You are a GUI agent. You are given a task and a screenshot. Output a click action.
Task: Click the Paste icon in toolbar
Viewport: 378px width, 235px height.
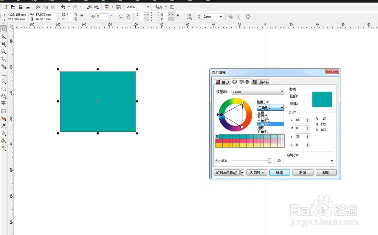53,7
